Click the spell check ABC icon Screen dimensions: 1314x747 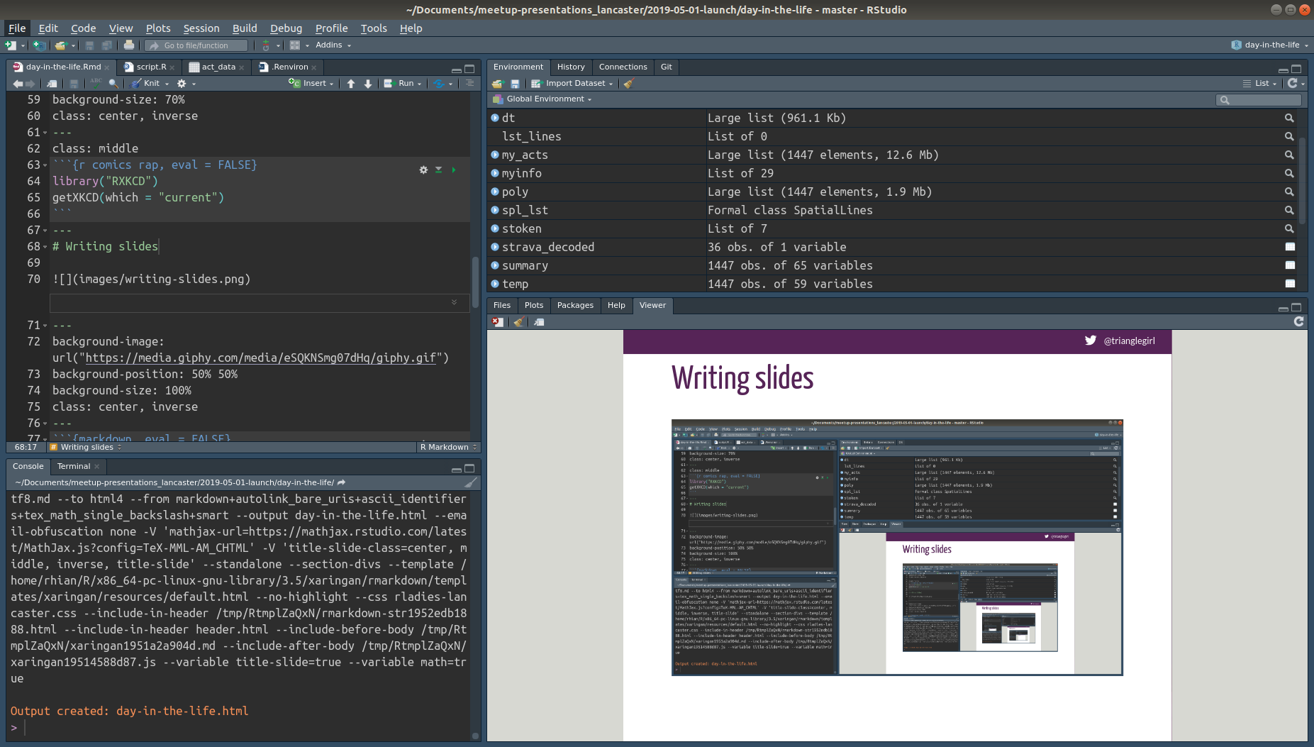coord(96,82)
